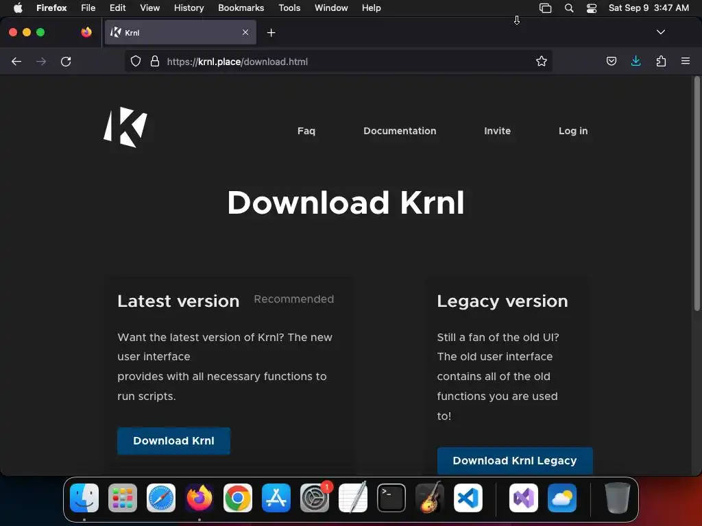
Task: Open Finder from the dock
Action: [x=84, y=498]
